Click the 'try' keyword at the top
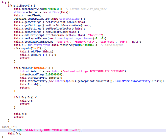 tap(4, 2)
